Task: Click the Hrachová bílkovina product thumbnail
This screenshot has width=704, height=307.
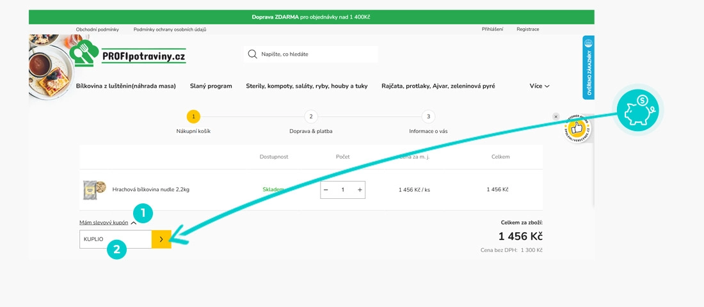Action: (x=95, y=190)
